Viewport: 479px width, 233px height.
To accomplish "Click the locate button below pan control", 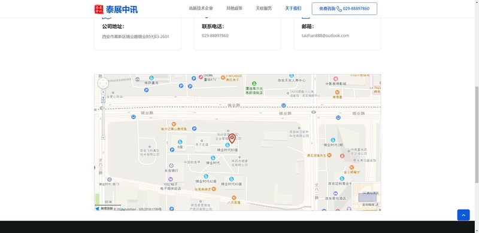I will pyautogui.click(x=103, y=92).
